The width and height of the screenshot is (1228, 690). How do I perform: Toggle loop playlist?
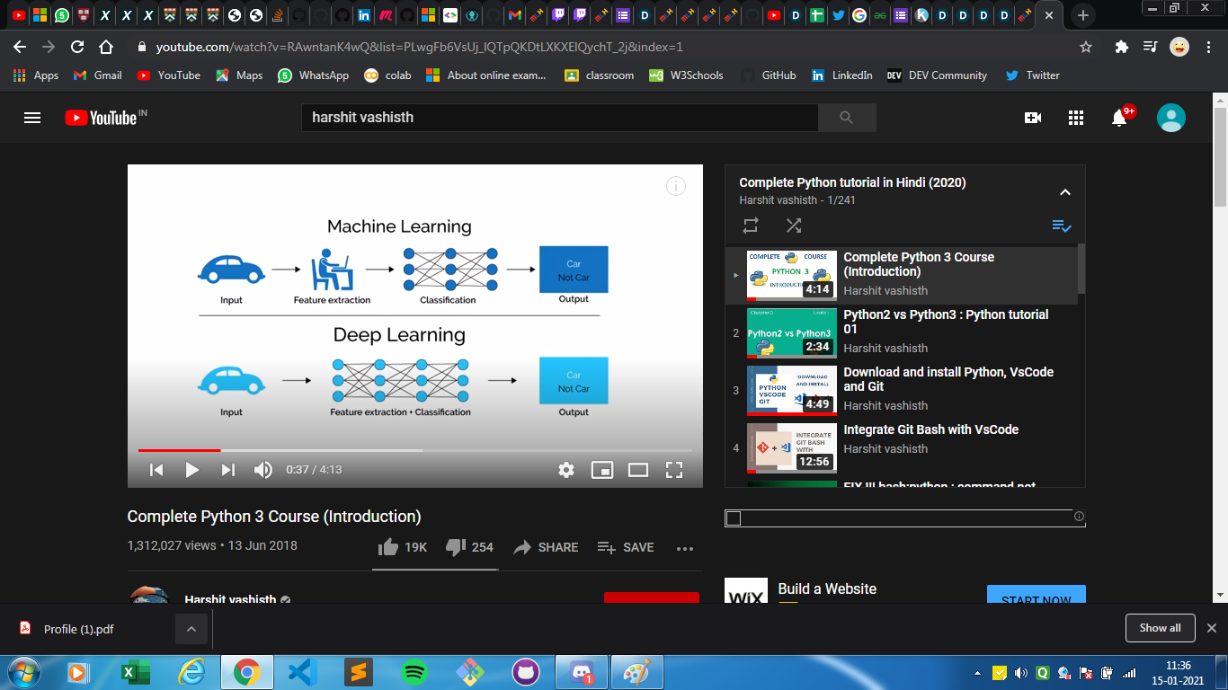[x=751, y=226]
